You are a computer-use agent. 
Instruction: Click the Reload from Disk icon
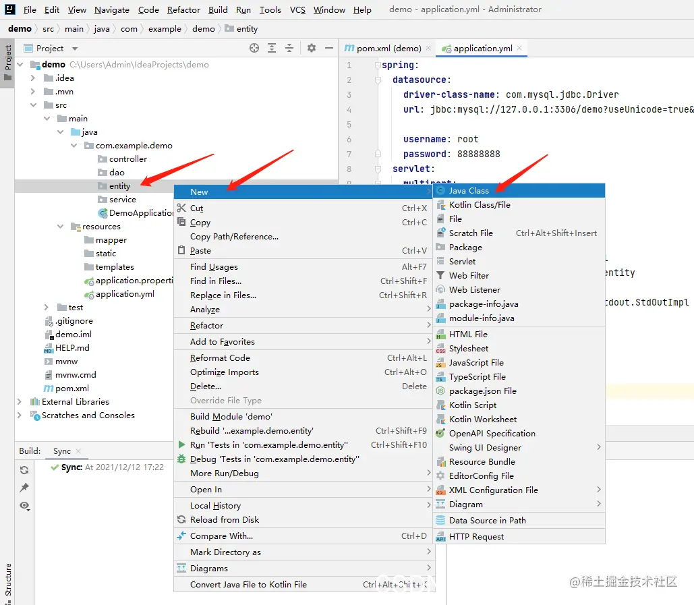click(x=181, y=519)
